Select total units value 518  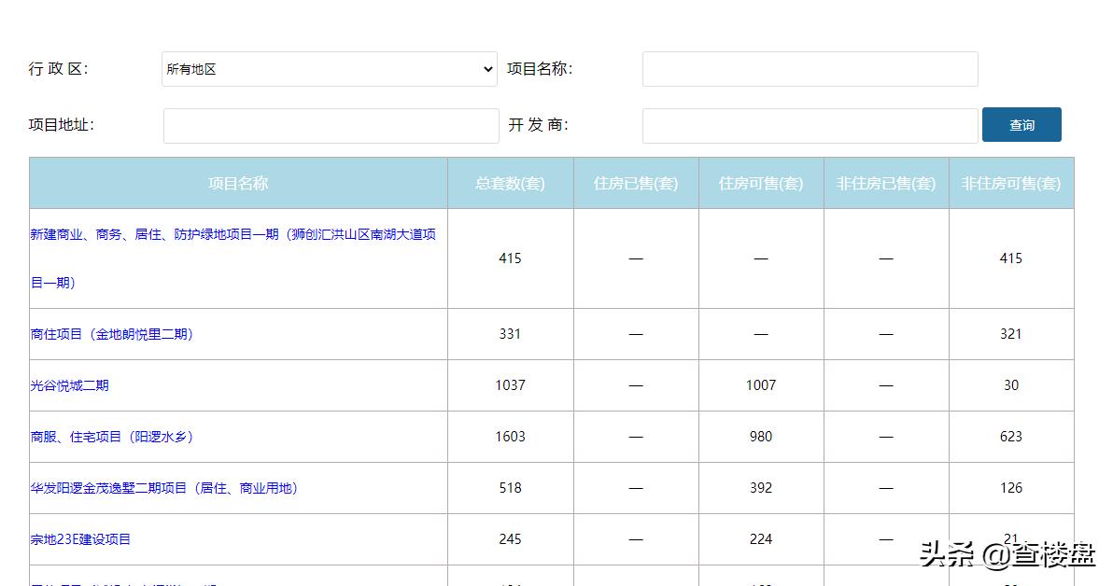click(511, 488)
